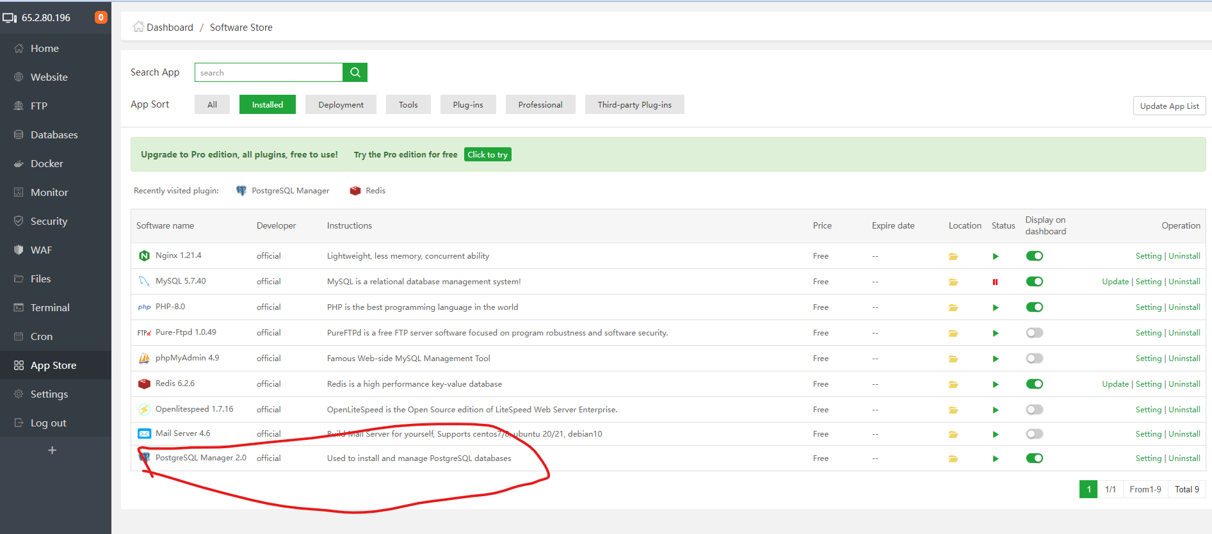Switch to Third-party Plug-ins tab

click(x=634, y=104)
